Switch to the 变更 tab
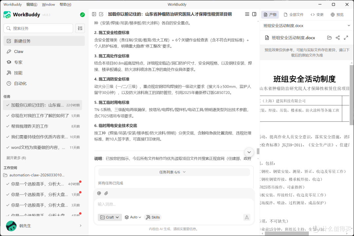354x236 pixels. coord(317,15)
